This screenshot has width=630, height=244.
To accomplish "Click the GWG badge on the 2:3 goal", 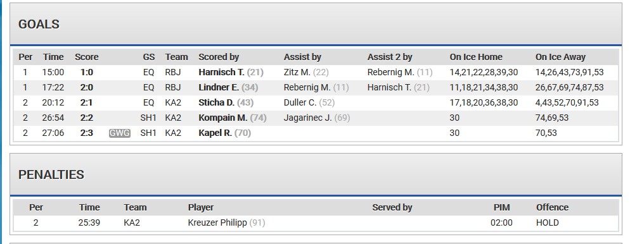I will 119,133.
